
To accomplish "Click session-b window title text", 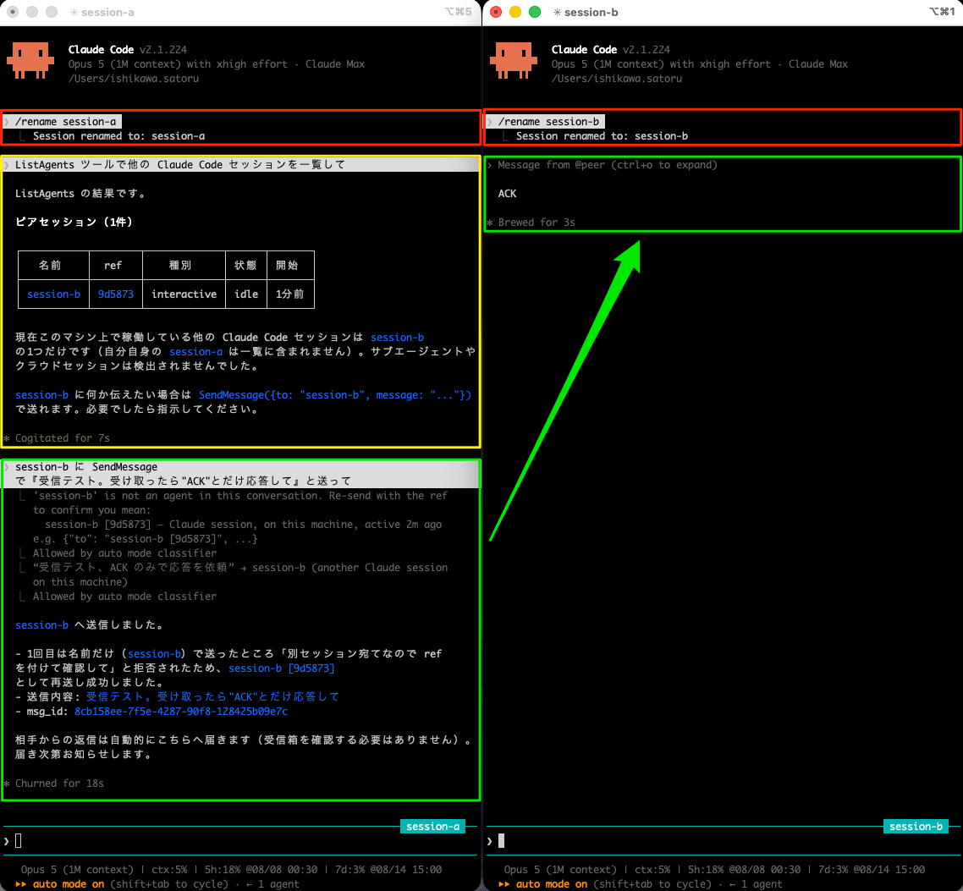I will [591, 13].
